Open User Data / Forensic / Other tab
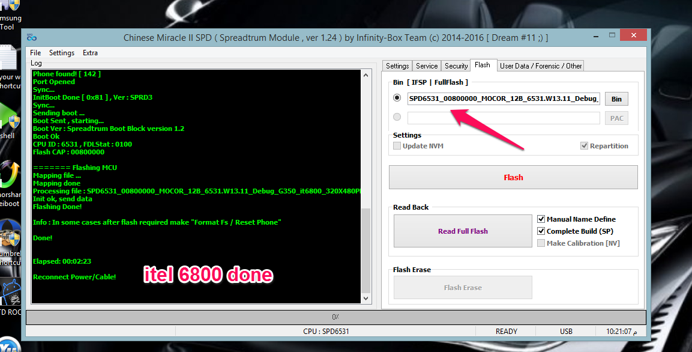692x352 pixels. click(x=541, y=66)
